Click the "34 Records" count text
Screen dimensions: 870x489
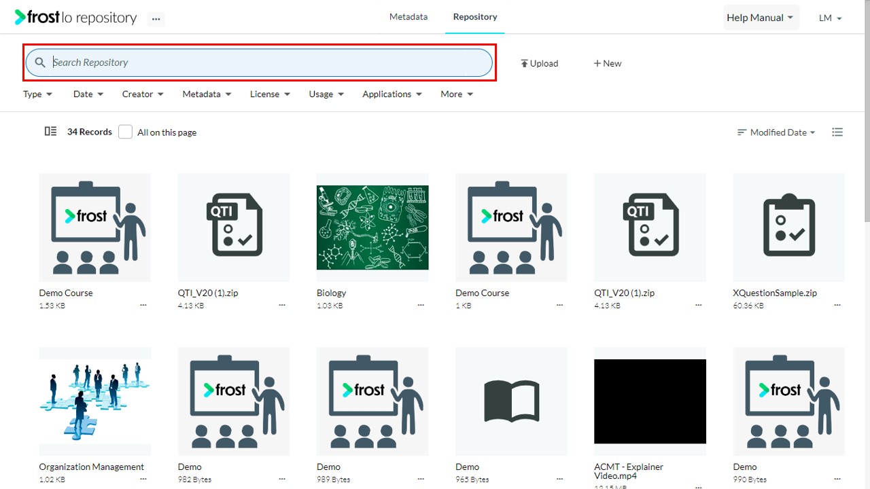coord(90,132)
